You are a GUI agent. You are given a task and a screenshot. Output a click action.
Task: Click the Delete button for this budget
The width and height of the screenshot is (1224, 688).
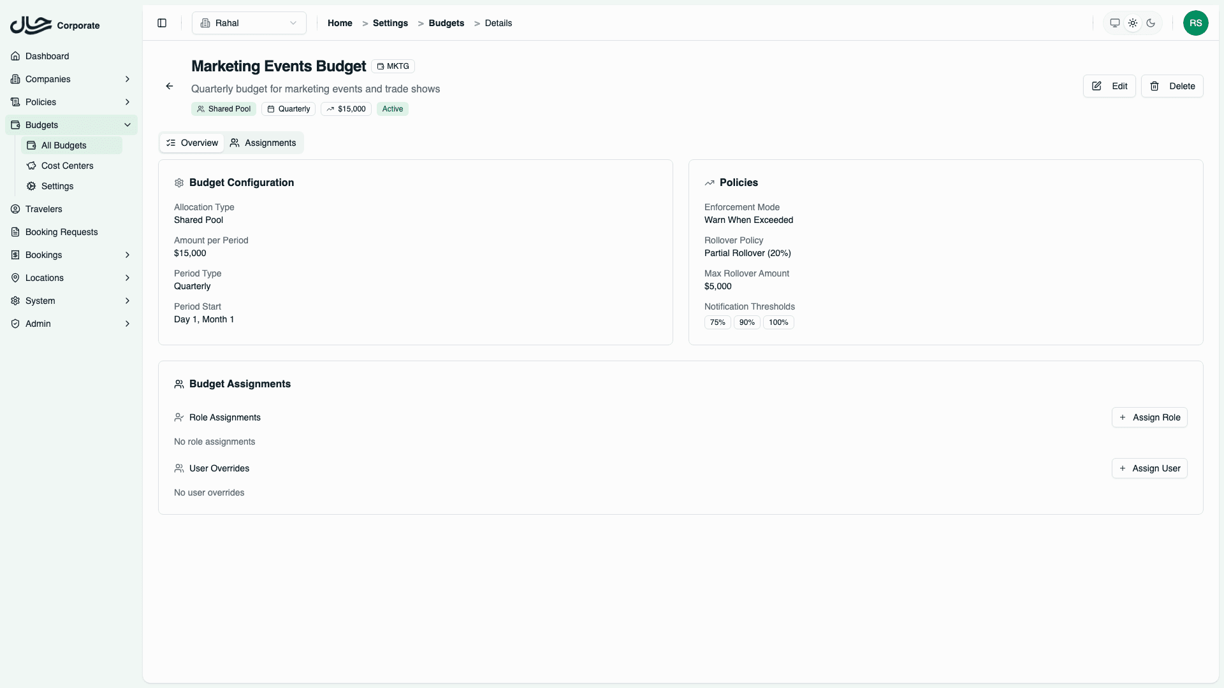1172,86
